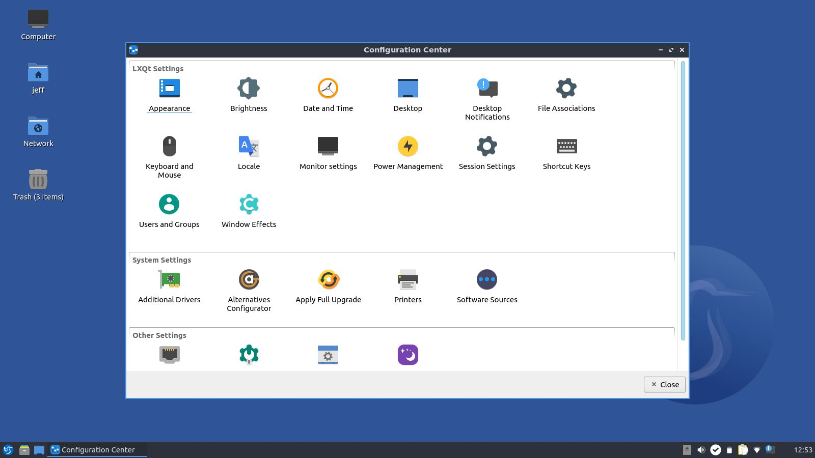This screenshot has width=815, height=458.
Task: Launch Monitor settings
Action: click(x=328, y=153)
